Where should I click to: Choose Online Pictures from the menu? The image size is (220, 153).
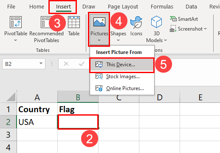122,88
